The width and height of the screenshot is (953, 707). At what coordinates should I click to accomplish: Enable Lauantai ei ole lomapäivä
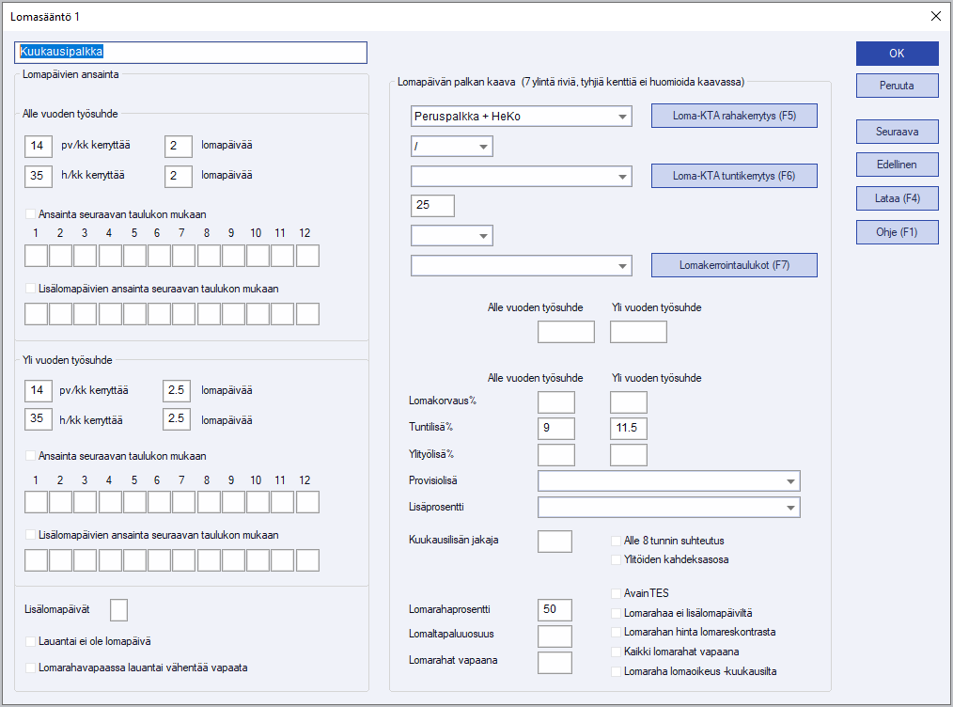tap(31, 641)
